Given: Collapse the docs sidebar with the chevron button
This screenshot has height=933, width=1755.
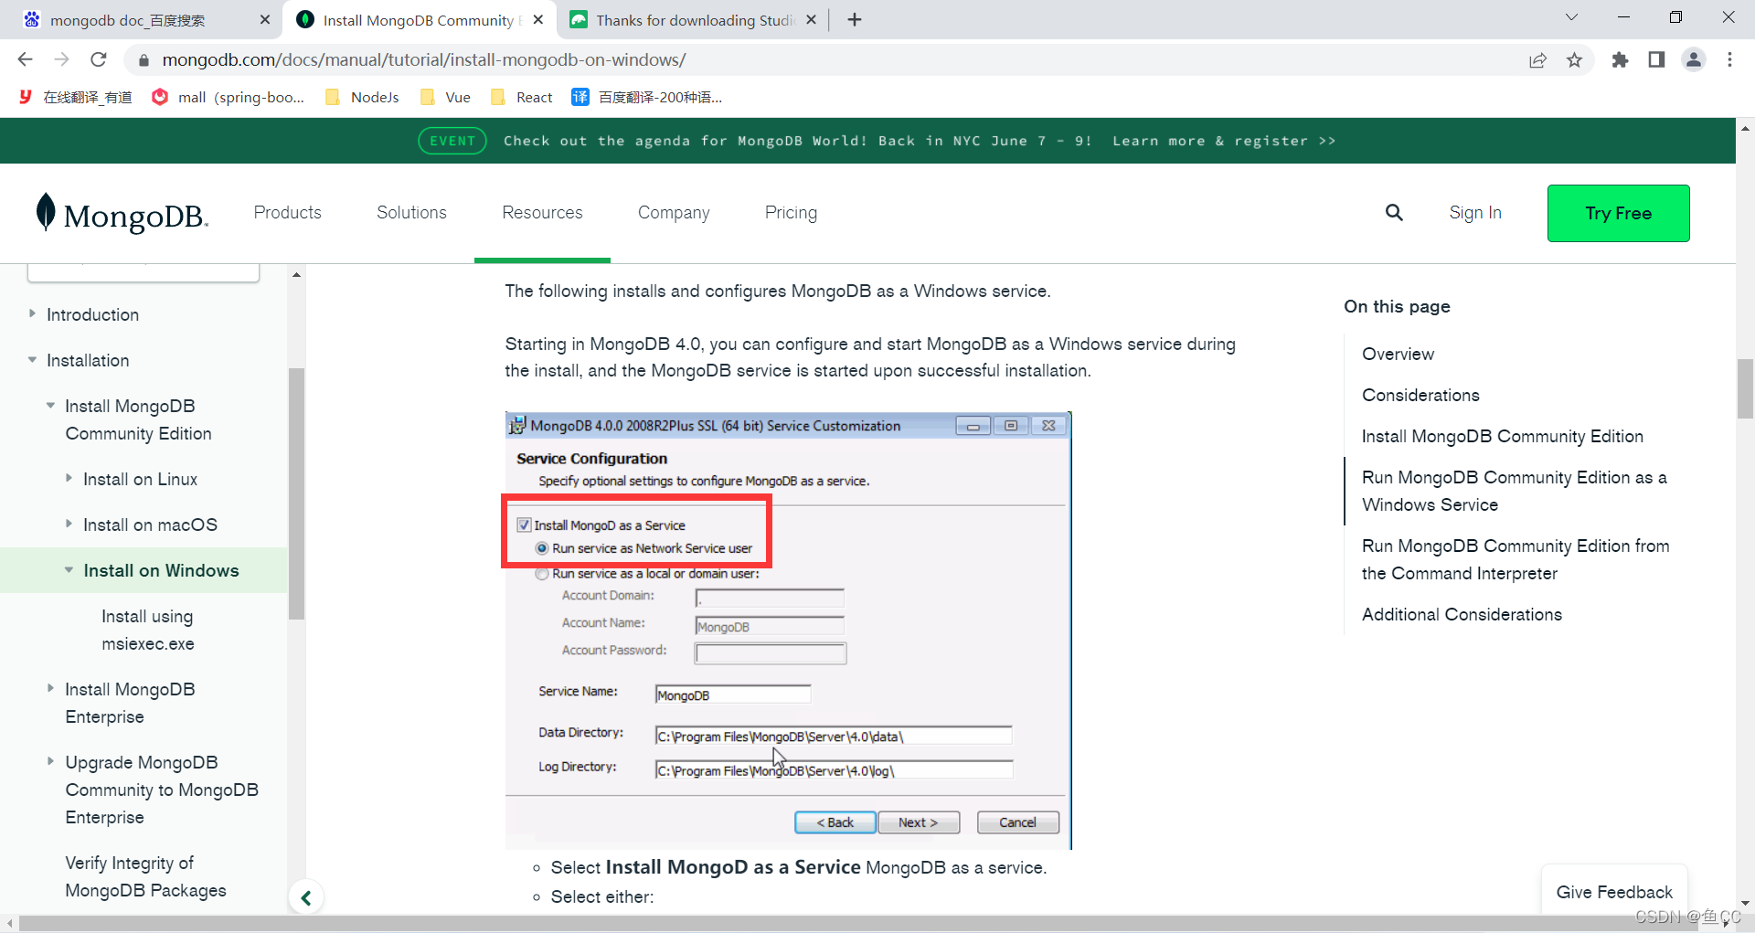Looking at the screenshot, I should tap(306, 897).
